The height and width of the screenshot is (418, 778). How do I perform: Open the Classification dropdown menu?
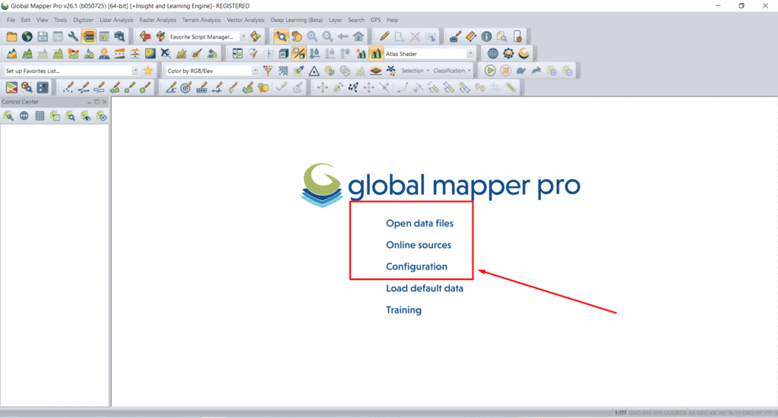tap(451, 71)
